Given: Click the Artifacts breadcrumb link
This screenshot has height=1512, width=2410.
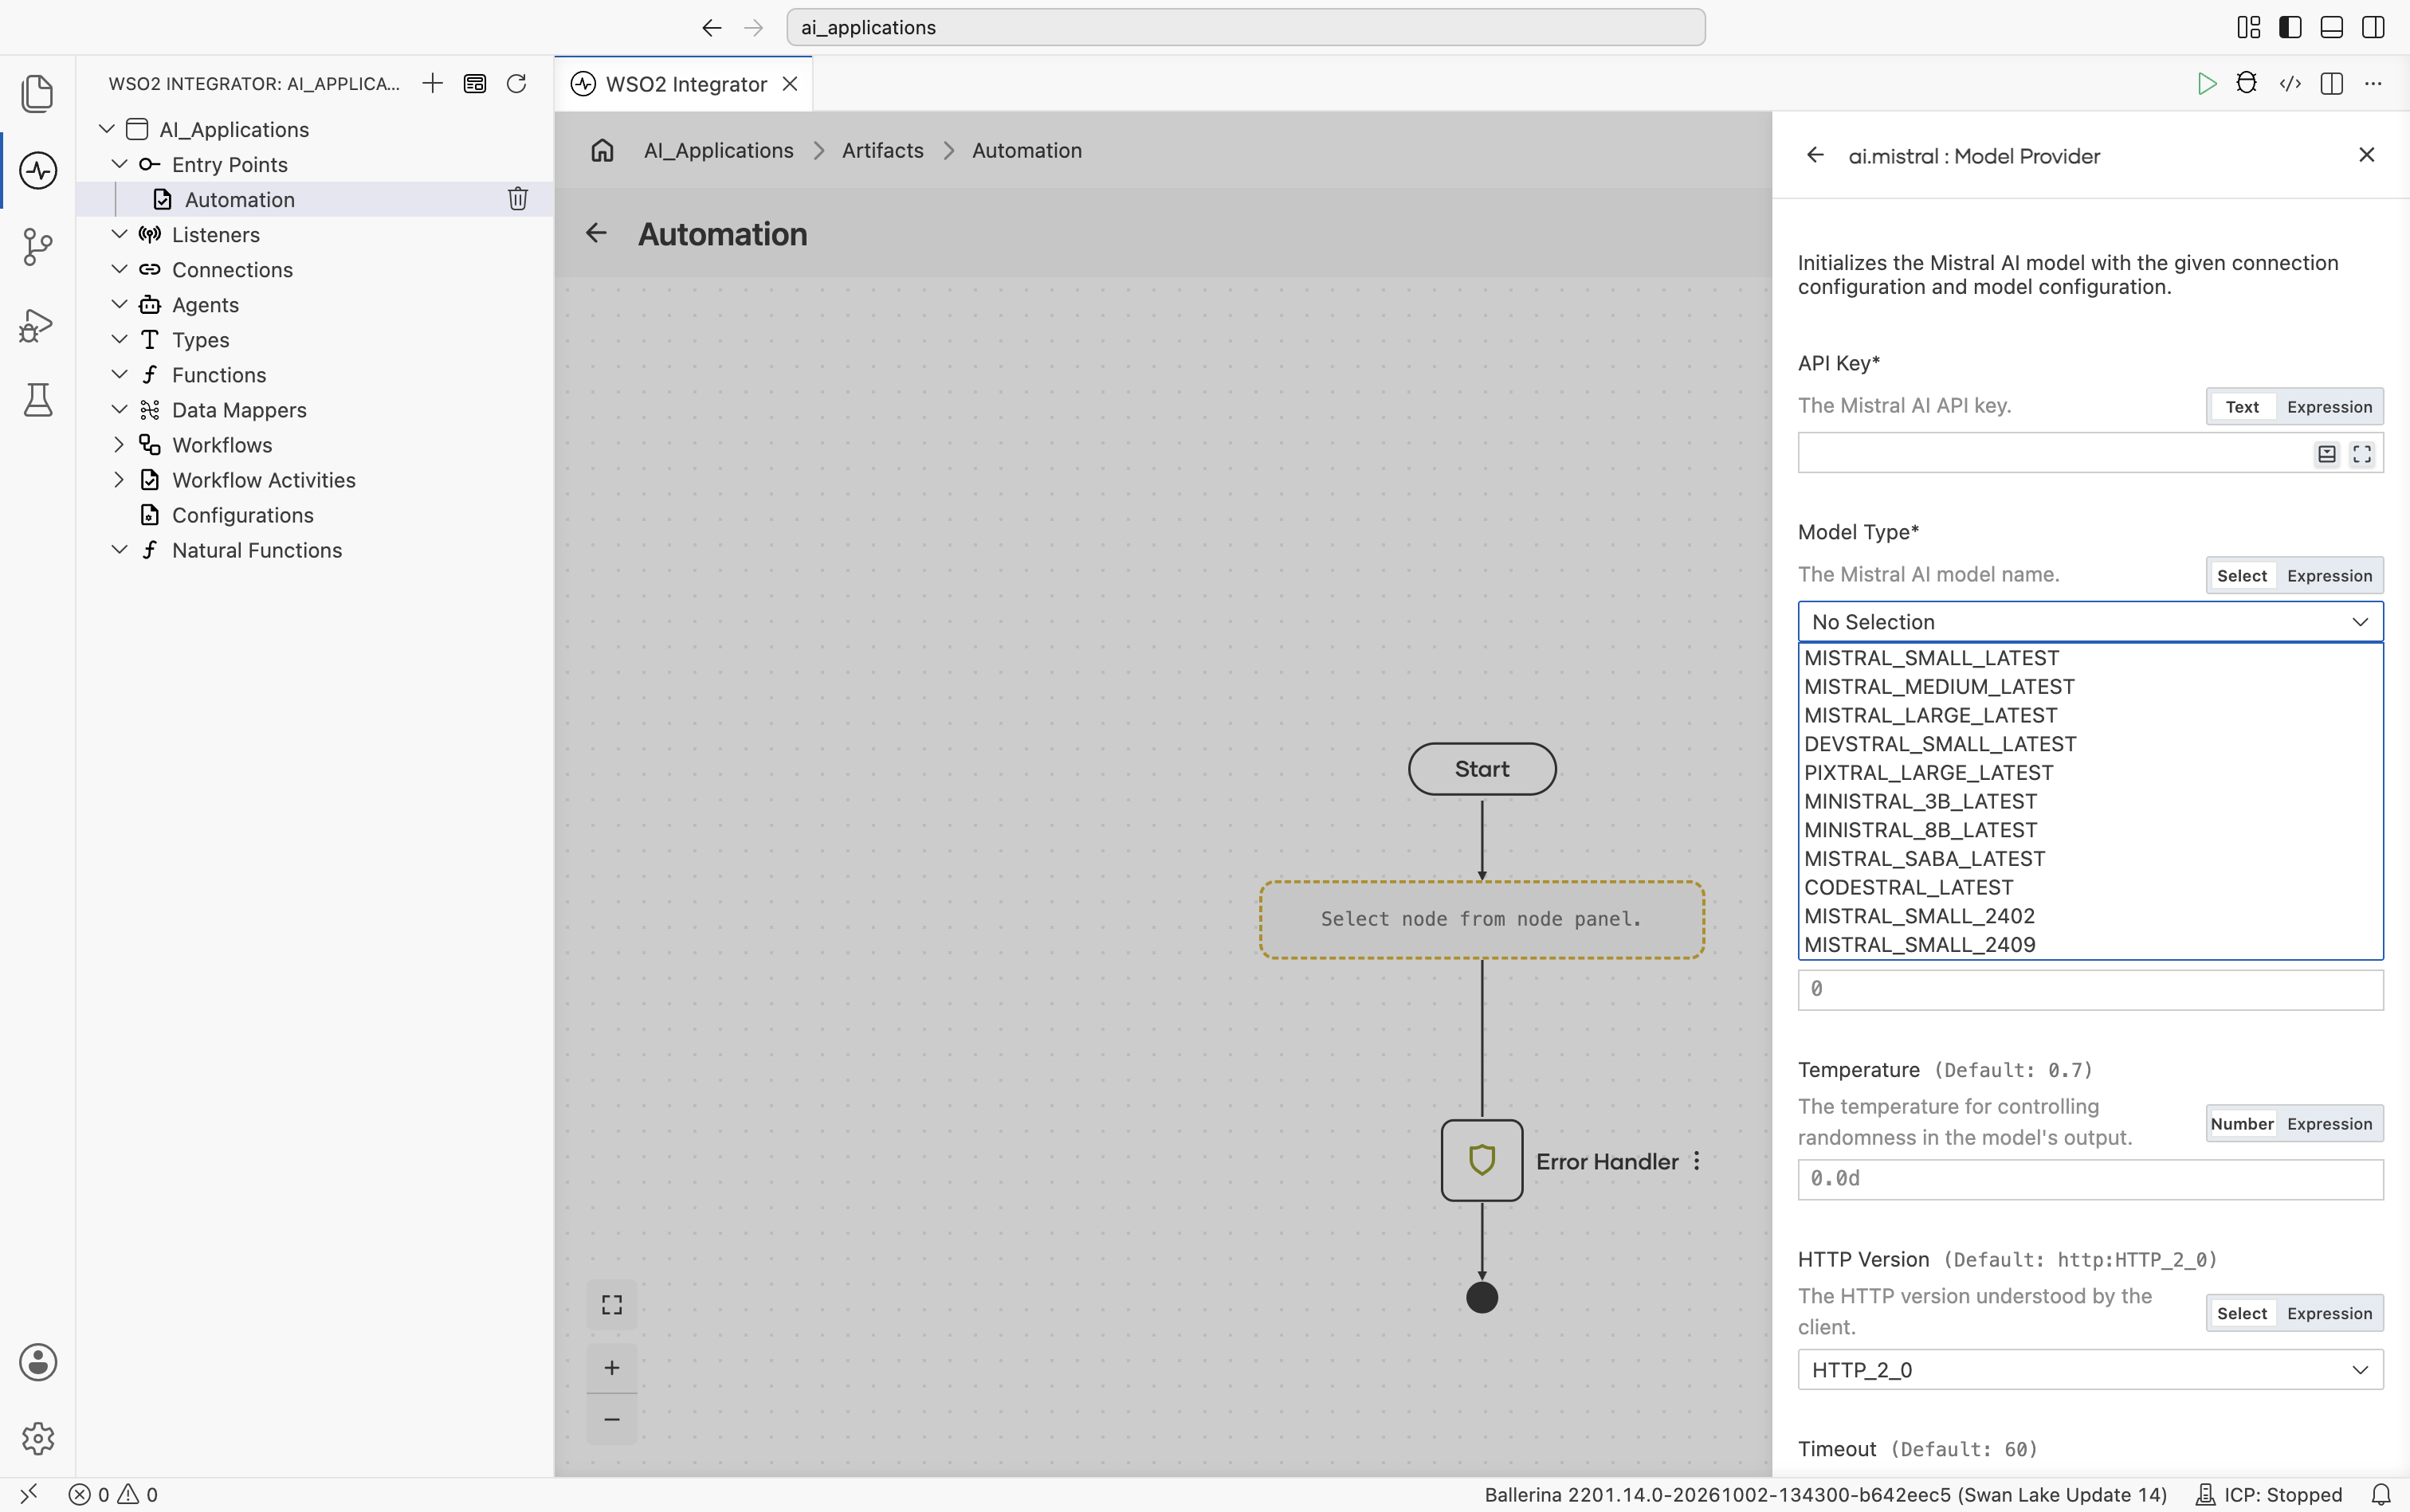Looking at the screenshot, I should 882,150.
